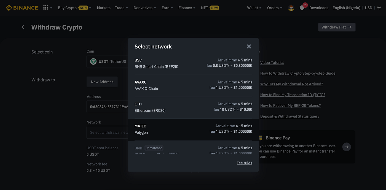Open How to Recover My BEP-20 Tokens link

point(290,105)
